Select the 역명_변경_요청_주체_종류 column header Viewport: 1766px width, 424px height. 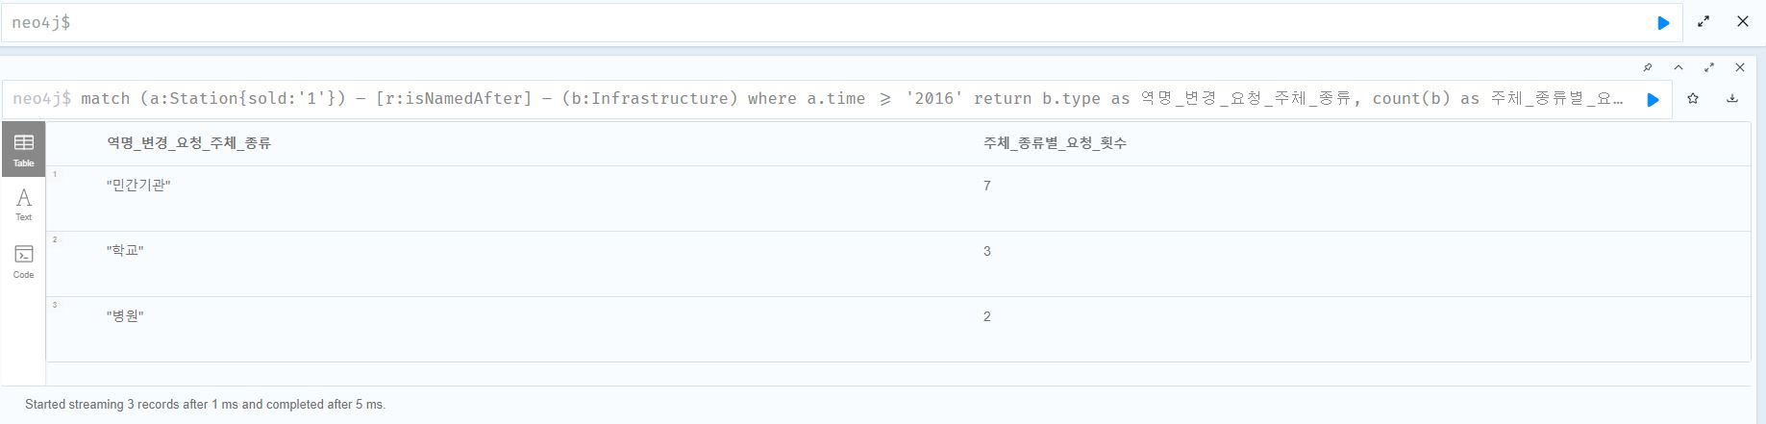point(188,143)
